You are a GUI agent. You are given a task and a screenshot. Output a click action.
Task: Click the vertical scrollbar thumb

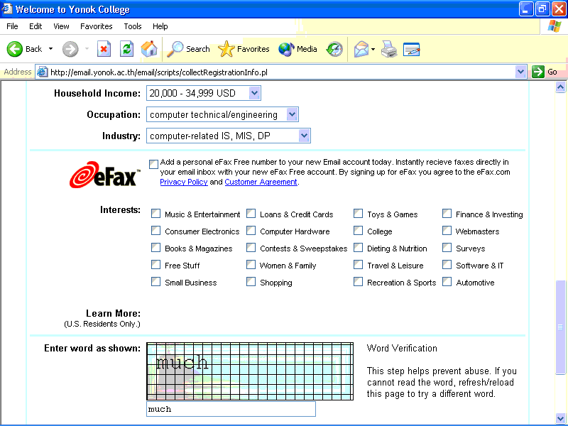coord(561,327)
